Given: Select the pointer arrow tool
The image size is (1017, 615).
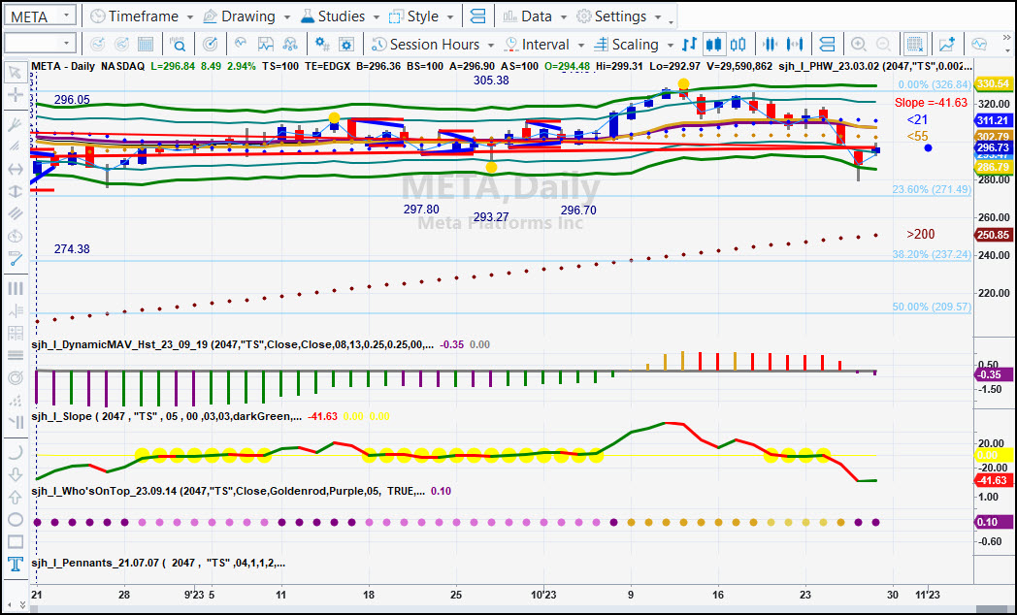Looking at the screenshot, I should coord(15,73).
